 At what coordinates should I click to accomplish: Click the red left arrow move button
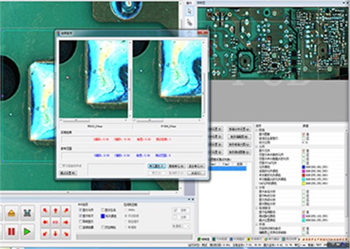tap(45, 222)
